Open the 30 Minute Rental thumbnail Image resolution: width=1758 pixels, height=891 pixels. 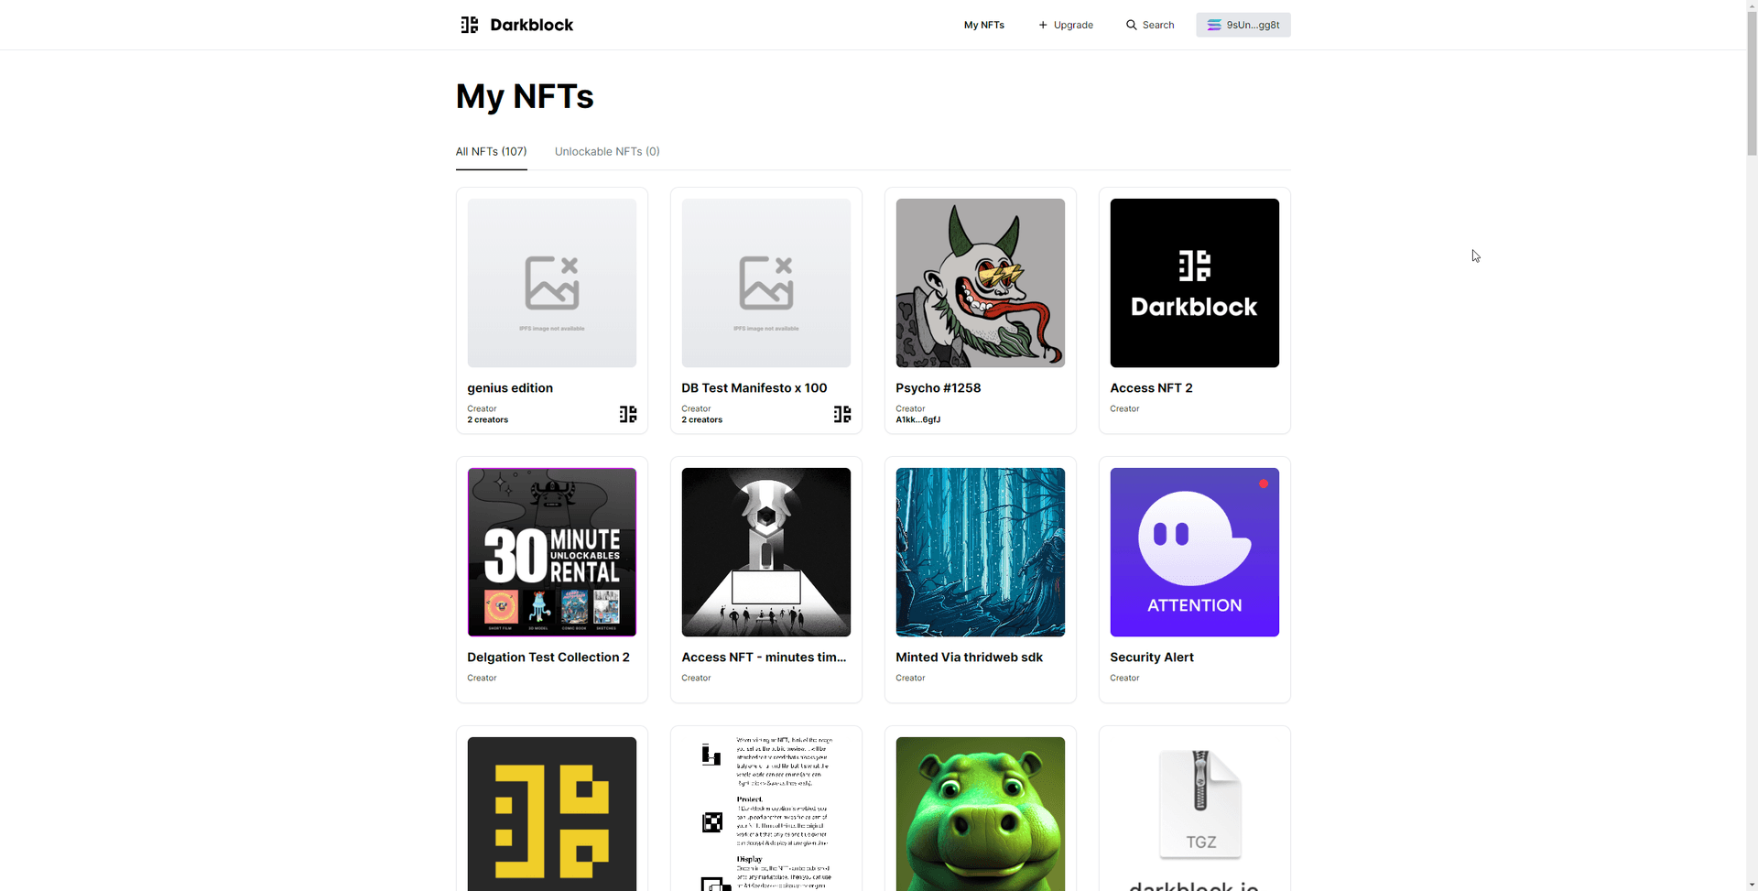(551, 552)
